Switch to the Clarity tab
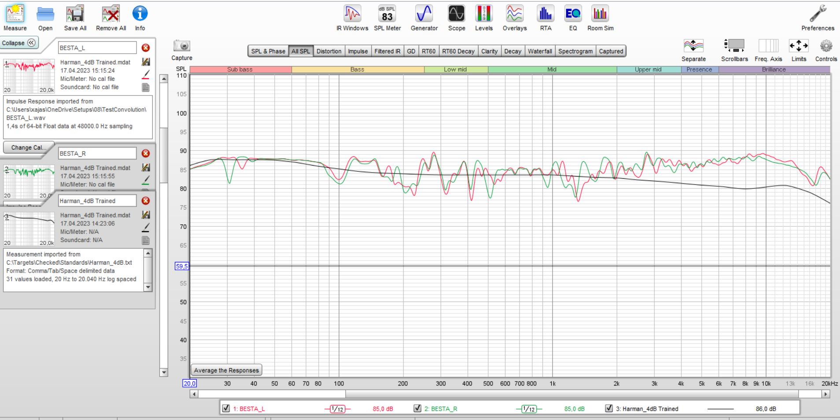The width and height of the screenshot is (840, 420). [490, 51]
